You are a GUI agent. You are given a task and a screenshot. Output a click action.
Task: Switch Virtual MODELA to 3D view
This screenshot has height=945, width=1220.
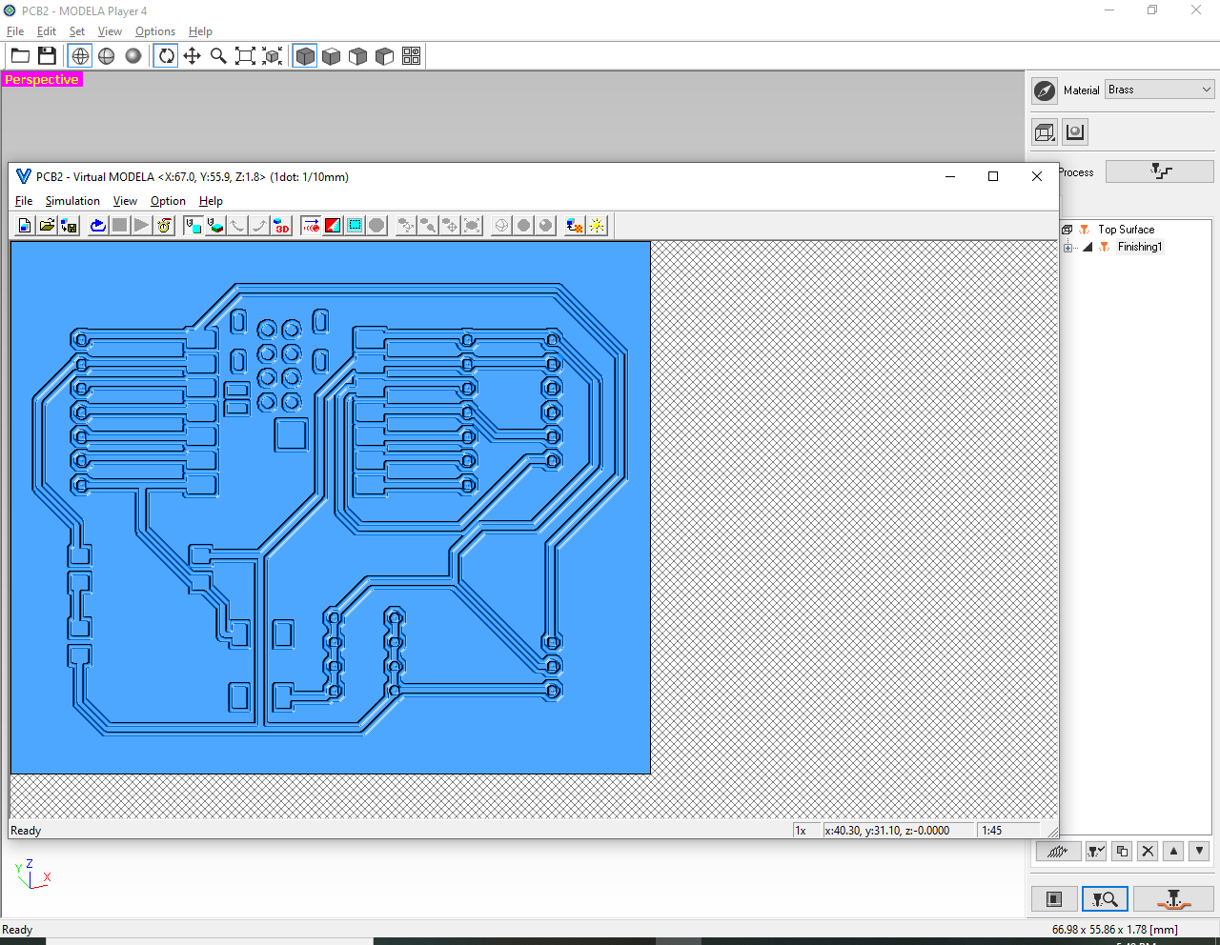281,225
